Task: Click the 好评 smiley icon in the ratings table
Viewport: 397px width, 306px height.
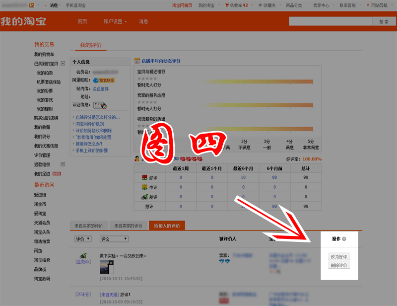Action: (x=144, y=177)
